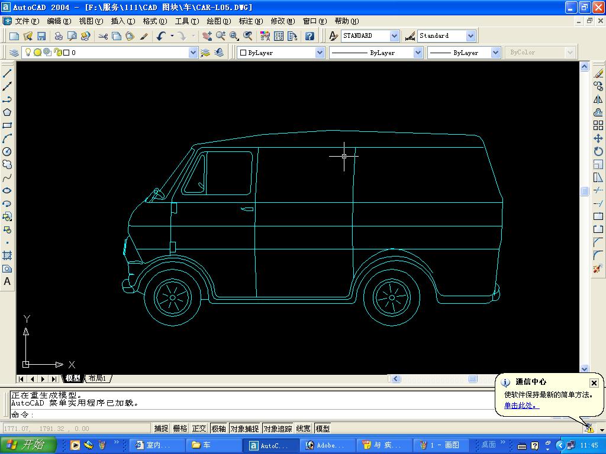Open the Layer Properties Manager
This screenshot has height=454, width=606.
click(x=14, y=53)
